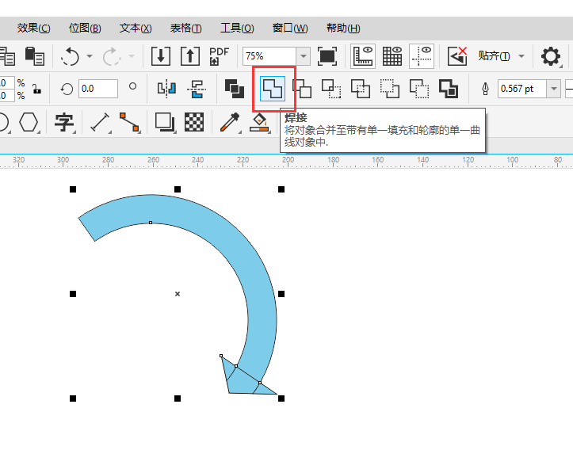The image size is (573, 450).
Task: Select the Transparency checkerboard tool
Action: tap(194, 122)
